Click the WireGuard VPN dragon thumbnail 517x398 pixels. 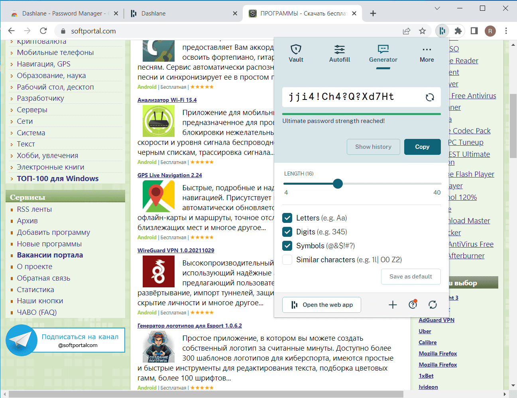point(159,271)
